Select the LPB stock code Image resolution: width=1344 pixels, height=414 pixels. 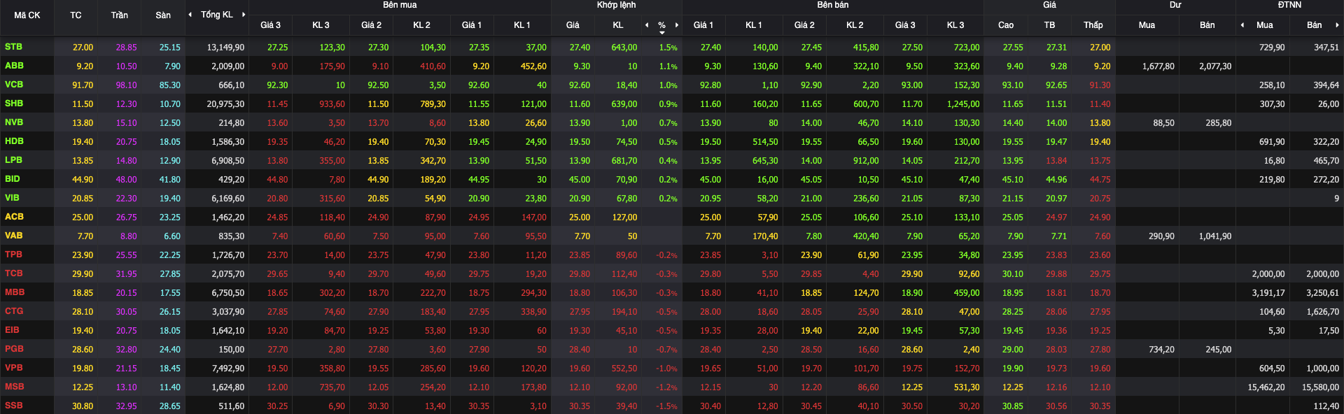[x=13, y=160]
